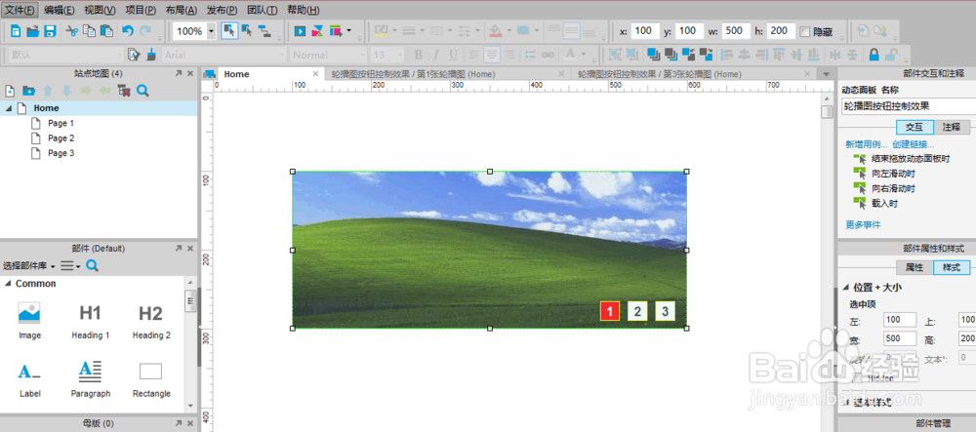Click the Paste clipboard icon
976x432 pixels.
click(x=106, y=31)
